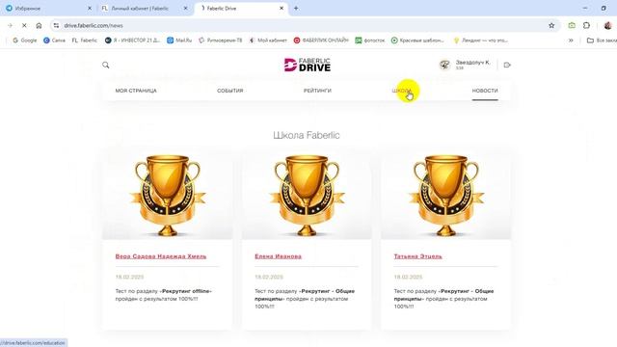Bookmark this page with the star icon
Viewport: 617px width, 347px height.
click(x=551, y=26)
